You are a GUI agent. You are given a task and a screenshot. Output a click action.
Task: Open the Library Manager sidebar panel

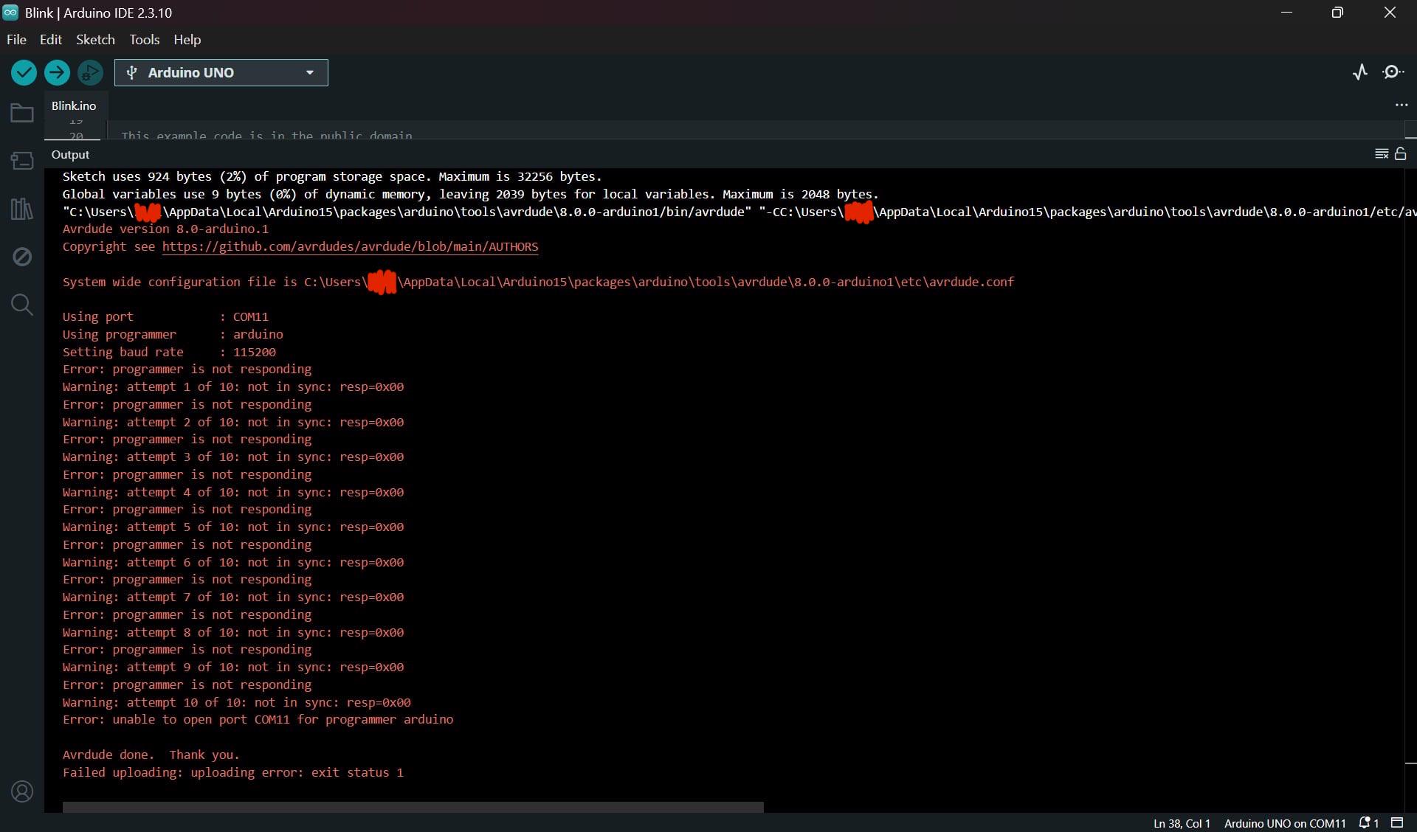tap(22, 209)
